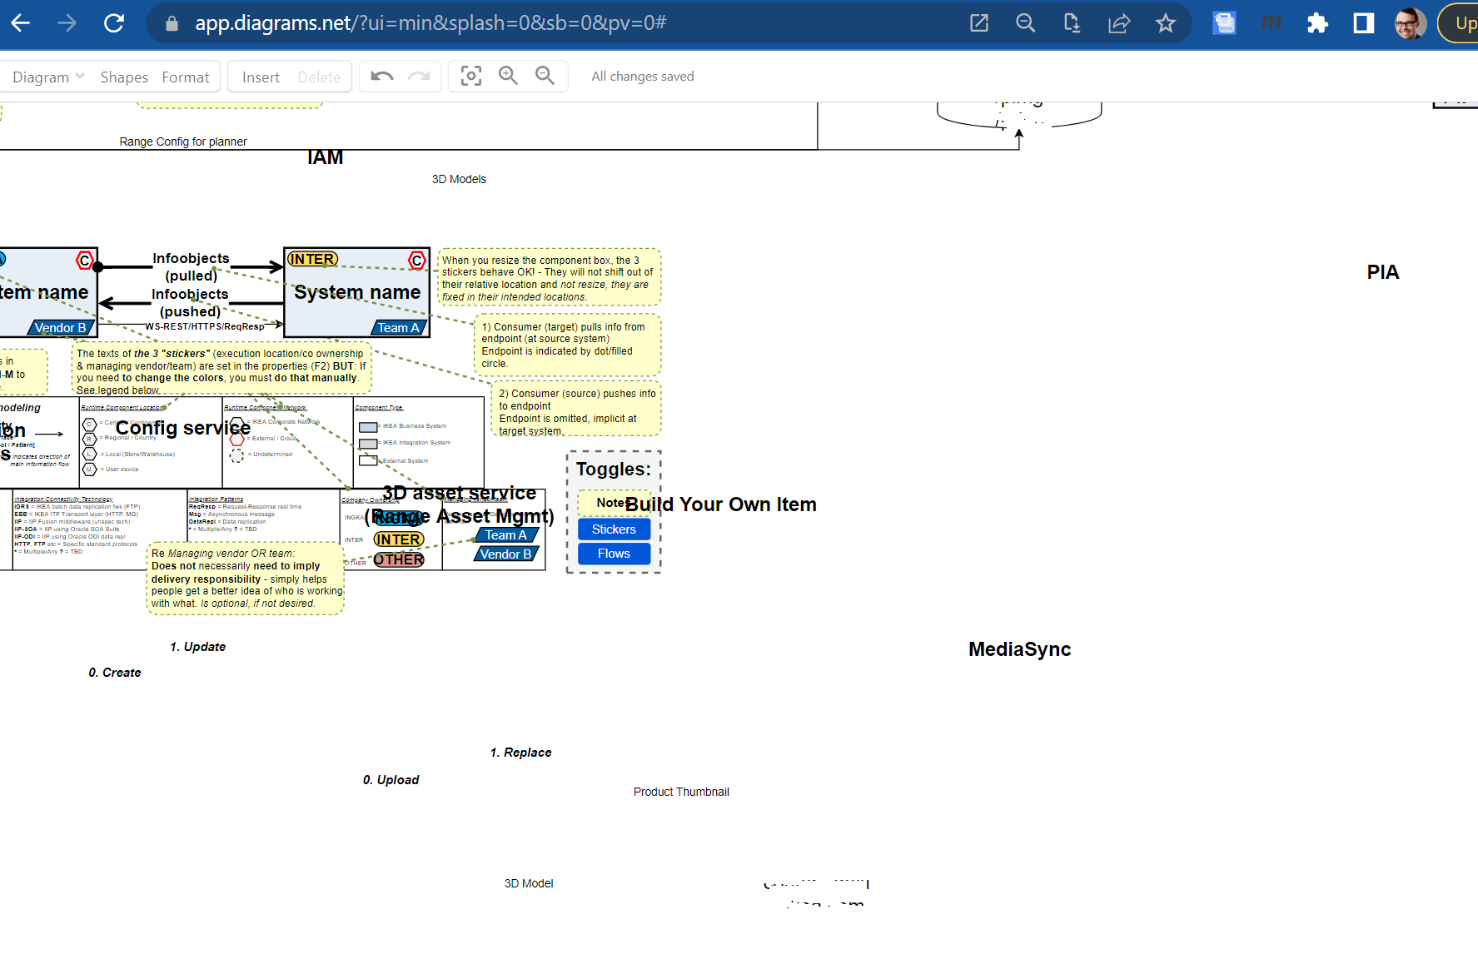Open browser zoom magnifier in address bar
Screen dimensions: 1478x959
coord(1026,23)
